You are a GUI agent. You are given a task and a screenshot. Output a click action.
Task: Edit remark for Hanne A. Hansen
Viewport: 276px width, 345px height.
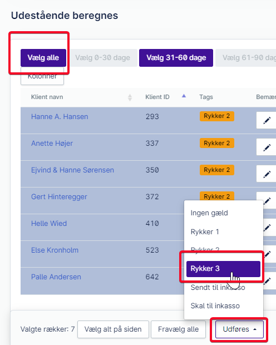point(267,120)
